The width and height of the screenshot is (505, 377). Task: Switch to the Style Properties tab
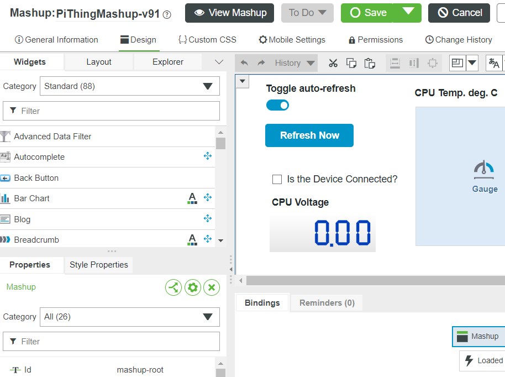(98, 265)
